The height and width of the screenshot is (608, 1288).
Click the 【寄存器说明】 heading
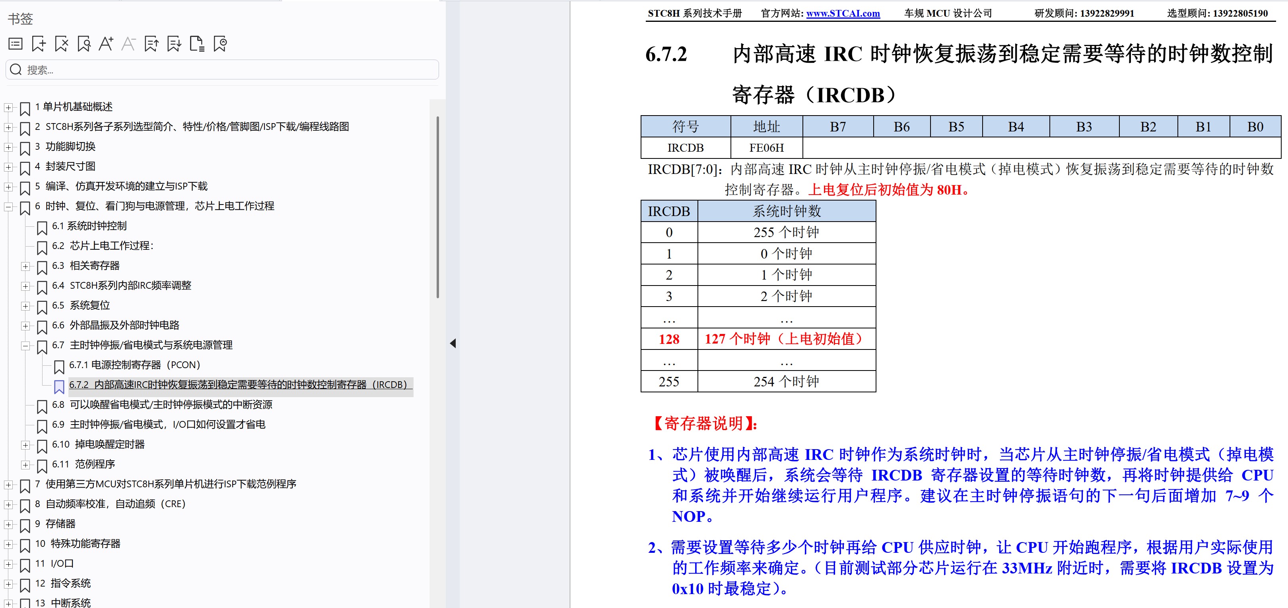point(703,424)
